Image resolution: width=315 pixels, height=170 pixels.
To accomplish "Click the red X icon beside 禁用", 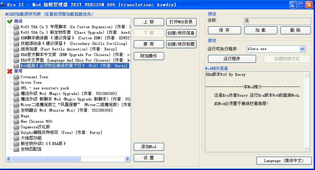I will coord(10,71).
